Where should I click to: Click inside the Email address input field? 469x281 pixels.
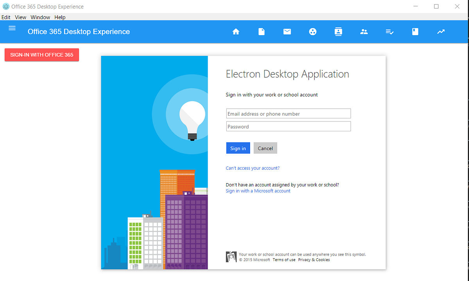[288, 113]
